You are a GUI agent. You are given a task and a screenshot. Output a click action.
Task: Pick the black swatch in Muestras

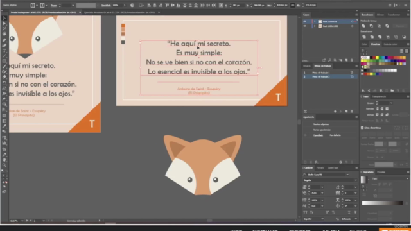371,58
